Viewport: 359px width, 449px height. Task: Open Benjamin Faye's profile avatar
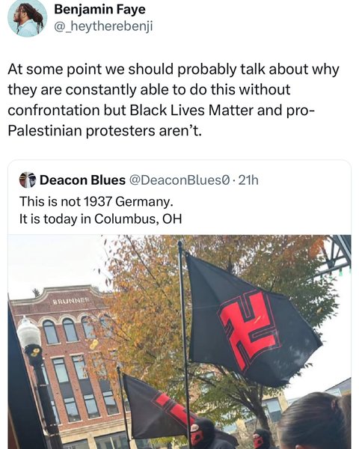[x=28, y=18]
